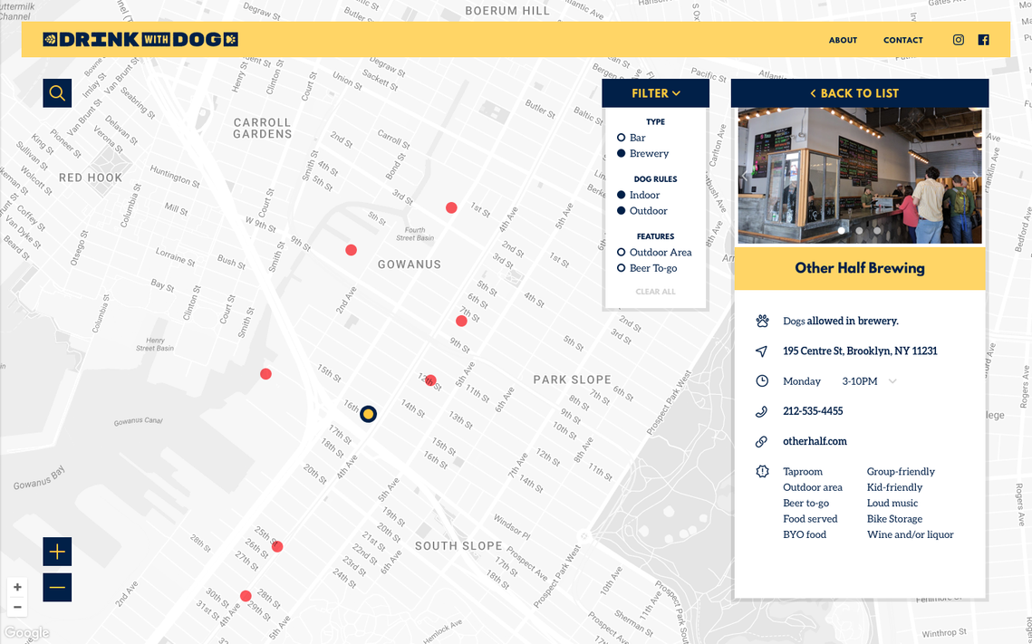Click the 'Kid-friendly' feature text
Image resolution: width=1032 pixels, height=644 pixels.
click(894, 487)
